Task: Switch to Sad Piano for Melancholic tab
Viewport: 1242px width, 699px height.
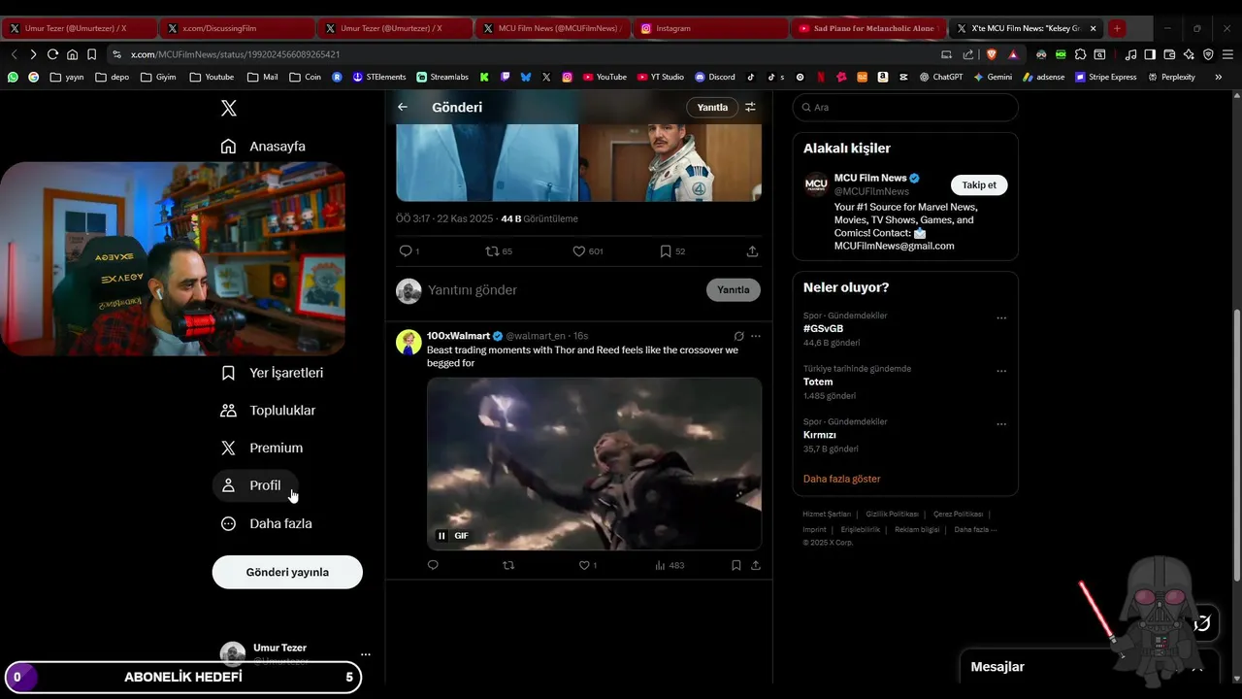Action: point(868,28)
